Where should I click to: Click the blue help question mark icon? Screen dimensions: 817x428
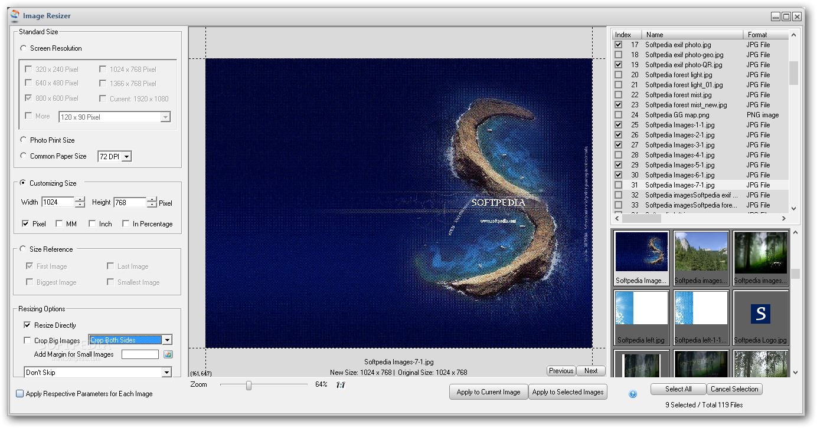(x=633, y=394)
